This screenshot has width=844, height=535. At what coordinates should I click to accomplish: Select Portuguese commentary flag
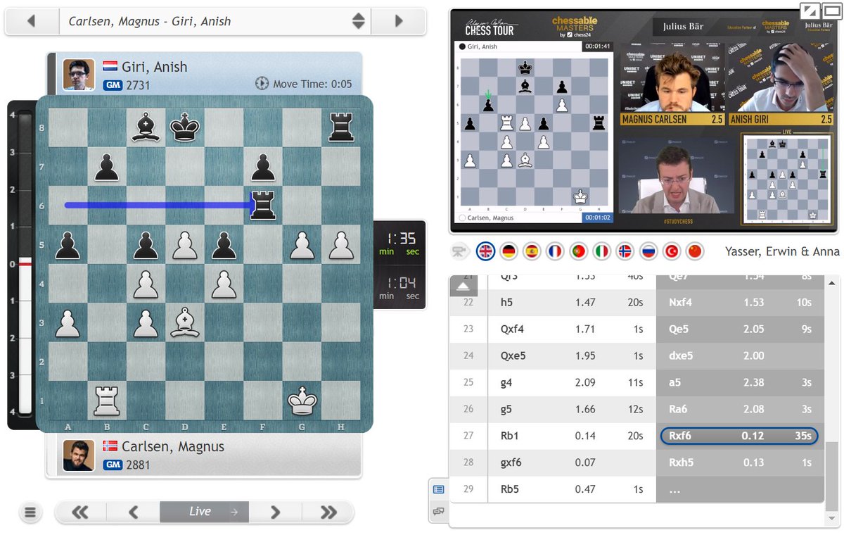pos(578,251)
